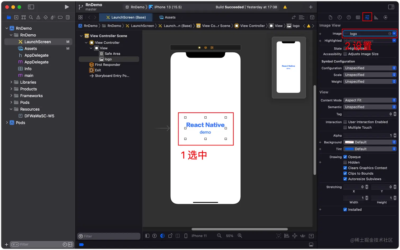Open the Breakpoint navigator icon
The height and width of the screenshot is (250, 400).
(60, 17)
